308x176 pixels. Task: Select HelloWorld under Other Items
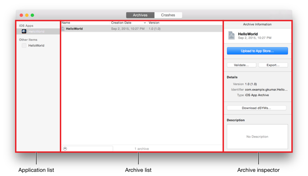pos(36,46)
